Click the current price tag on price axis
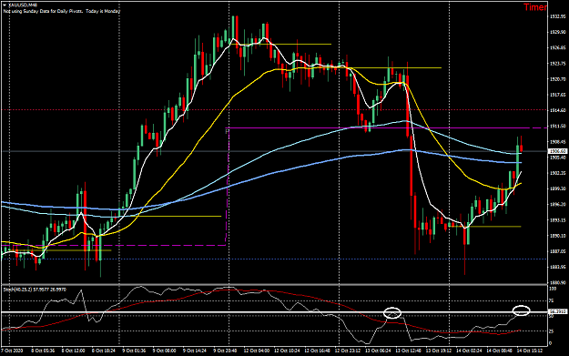This screenshot has width=569, height=356. tap(558, 151)
